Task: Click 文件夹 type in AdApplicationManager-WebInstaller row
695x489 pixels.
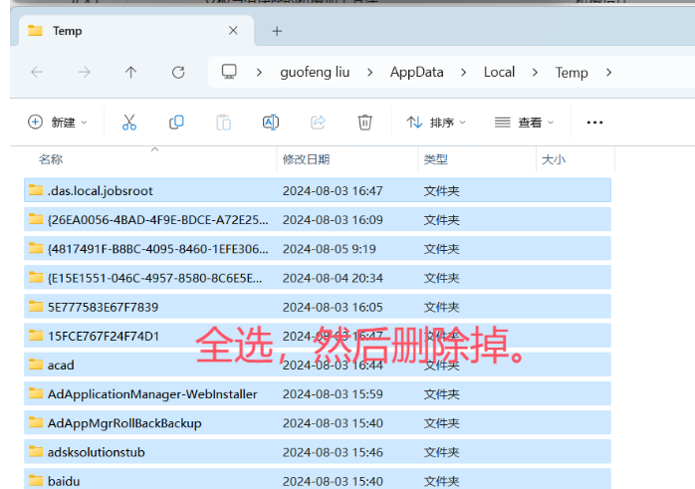Action: point(441,394)
